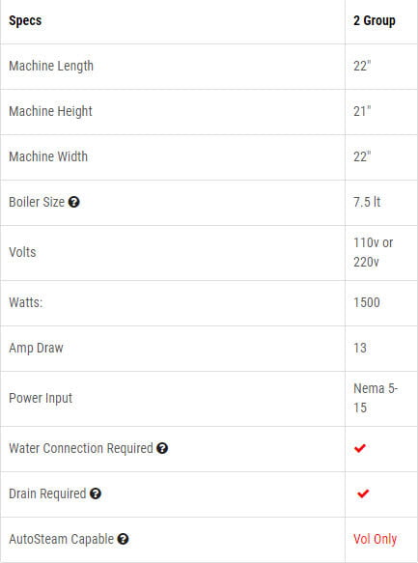Click the Machine Length label

point(51,66)
